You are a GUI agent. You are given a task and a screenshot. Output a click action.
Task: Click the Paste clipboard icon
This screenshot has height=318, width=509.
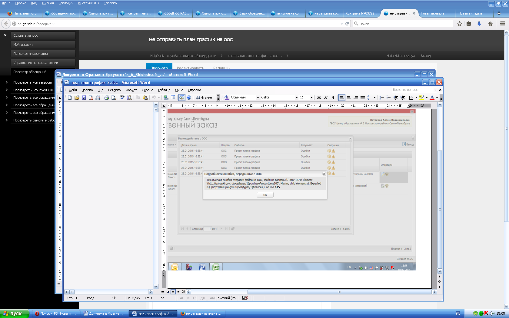(145, 98)
